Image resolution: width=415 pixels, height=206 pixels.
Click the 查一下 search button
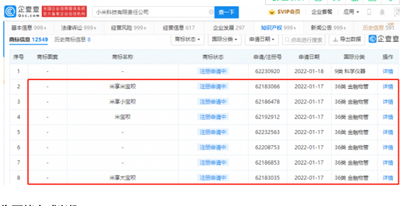pos(226,12)
